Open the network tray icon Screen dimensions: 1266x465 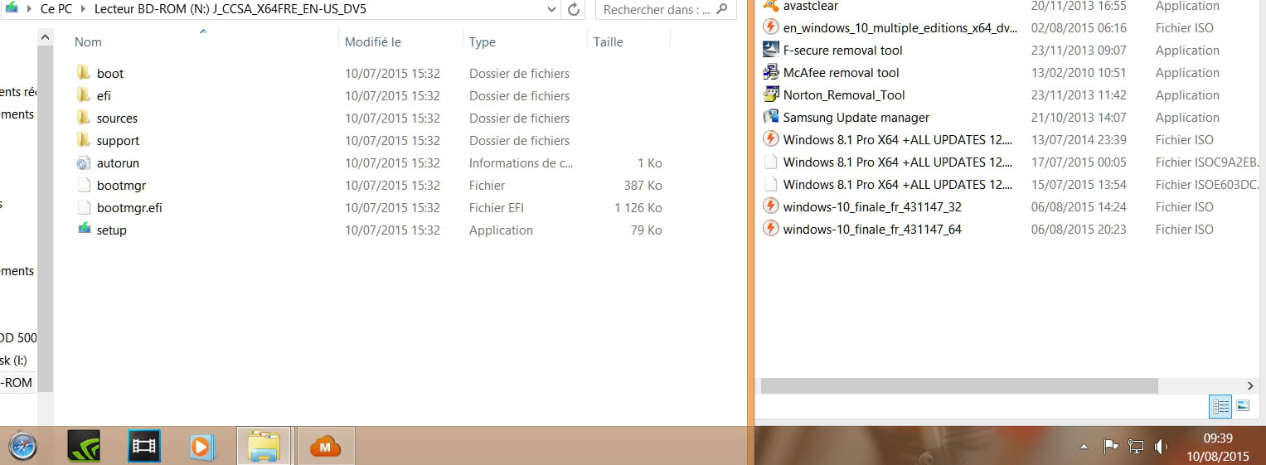click(1136, 447)
